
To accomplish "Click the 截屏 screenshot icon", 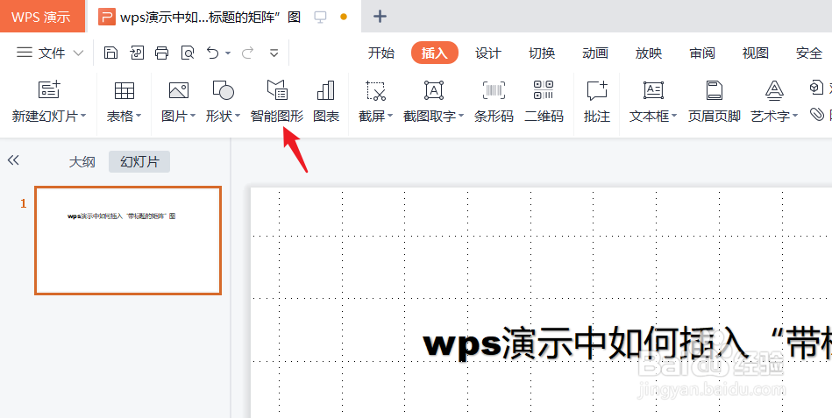I will (376, 91).
